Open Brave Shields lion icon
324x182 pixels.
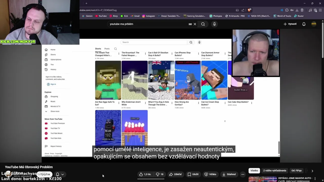coord(249,10)
